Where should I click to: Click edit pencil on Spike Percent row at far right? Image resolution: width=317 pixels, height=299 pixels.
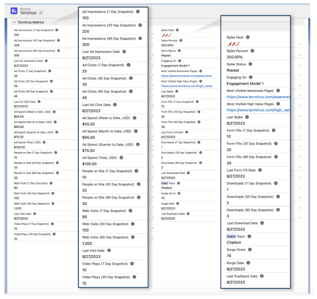click(x=300, y=44)
